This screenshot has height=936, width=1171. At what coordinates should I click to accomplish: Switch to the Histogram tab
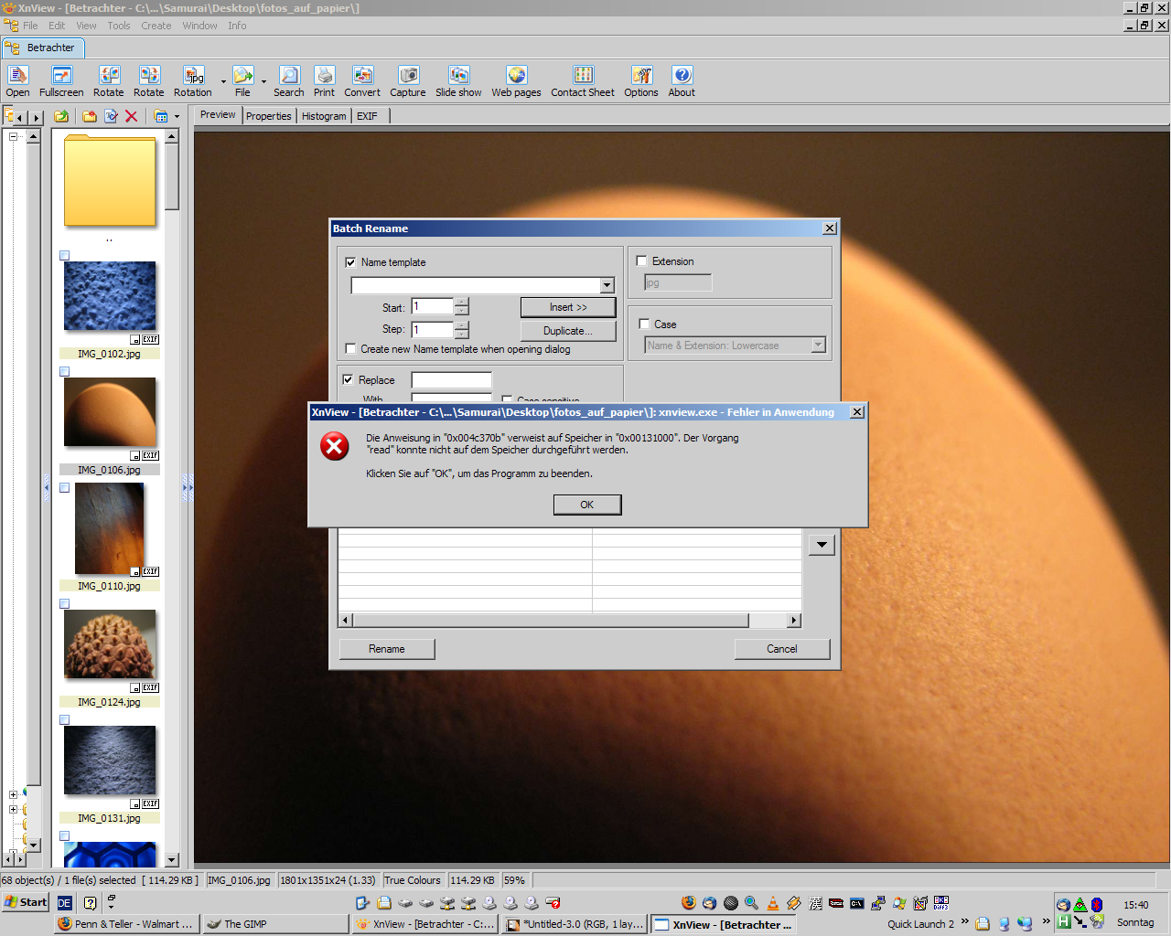324,116
